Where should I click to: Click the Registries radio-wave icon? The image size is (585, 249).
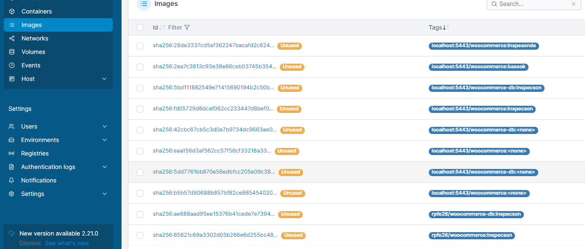tap(12, 153)
